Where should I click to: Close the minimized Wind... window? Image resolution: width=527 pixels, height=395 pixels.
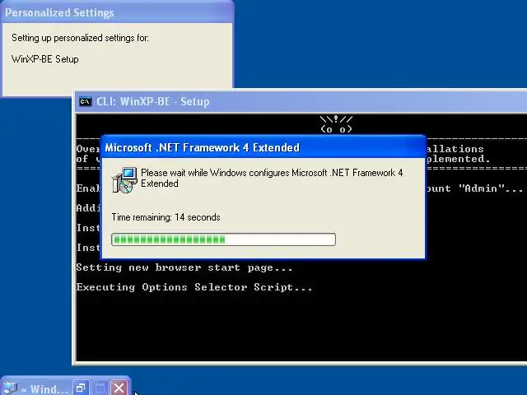[119, 388]
